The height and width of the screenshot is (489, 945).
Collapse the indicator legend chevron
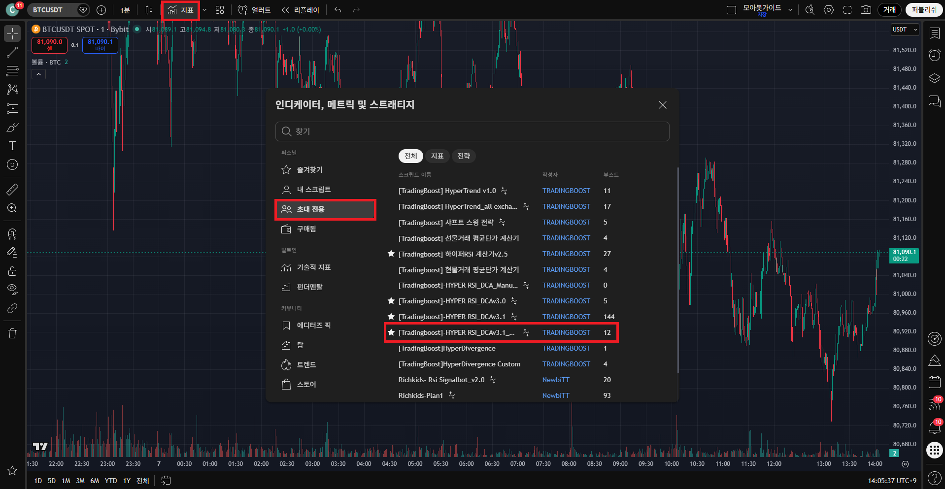(38, 74)
